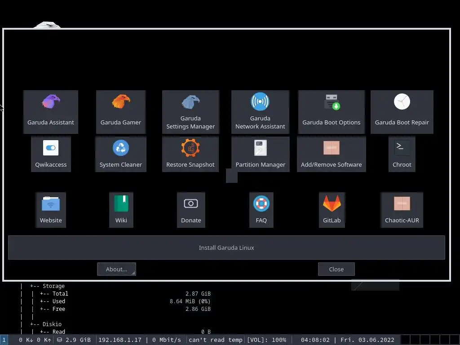
Task: Click the Used 8.64 MiB value
Action: point(190,301)
